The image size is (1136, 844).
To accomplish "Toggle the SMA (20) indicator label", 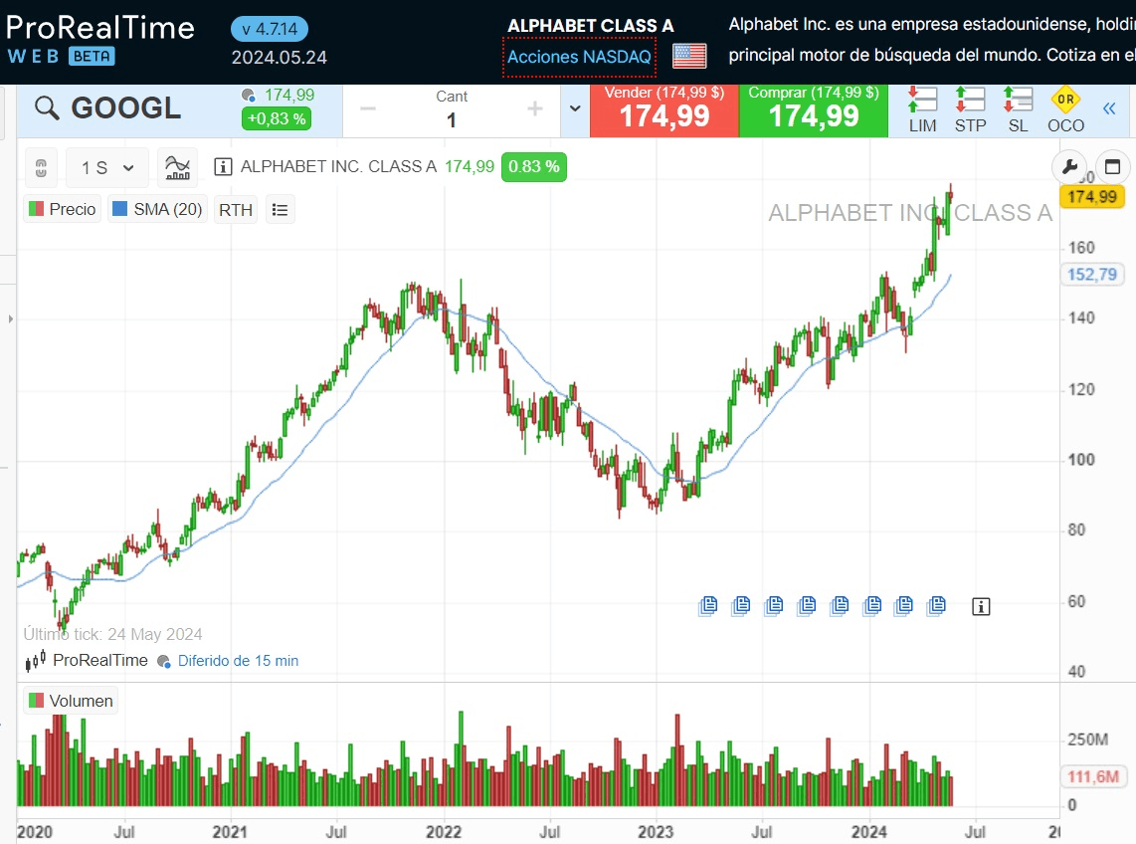I will point(157,210).
